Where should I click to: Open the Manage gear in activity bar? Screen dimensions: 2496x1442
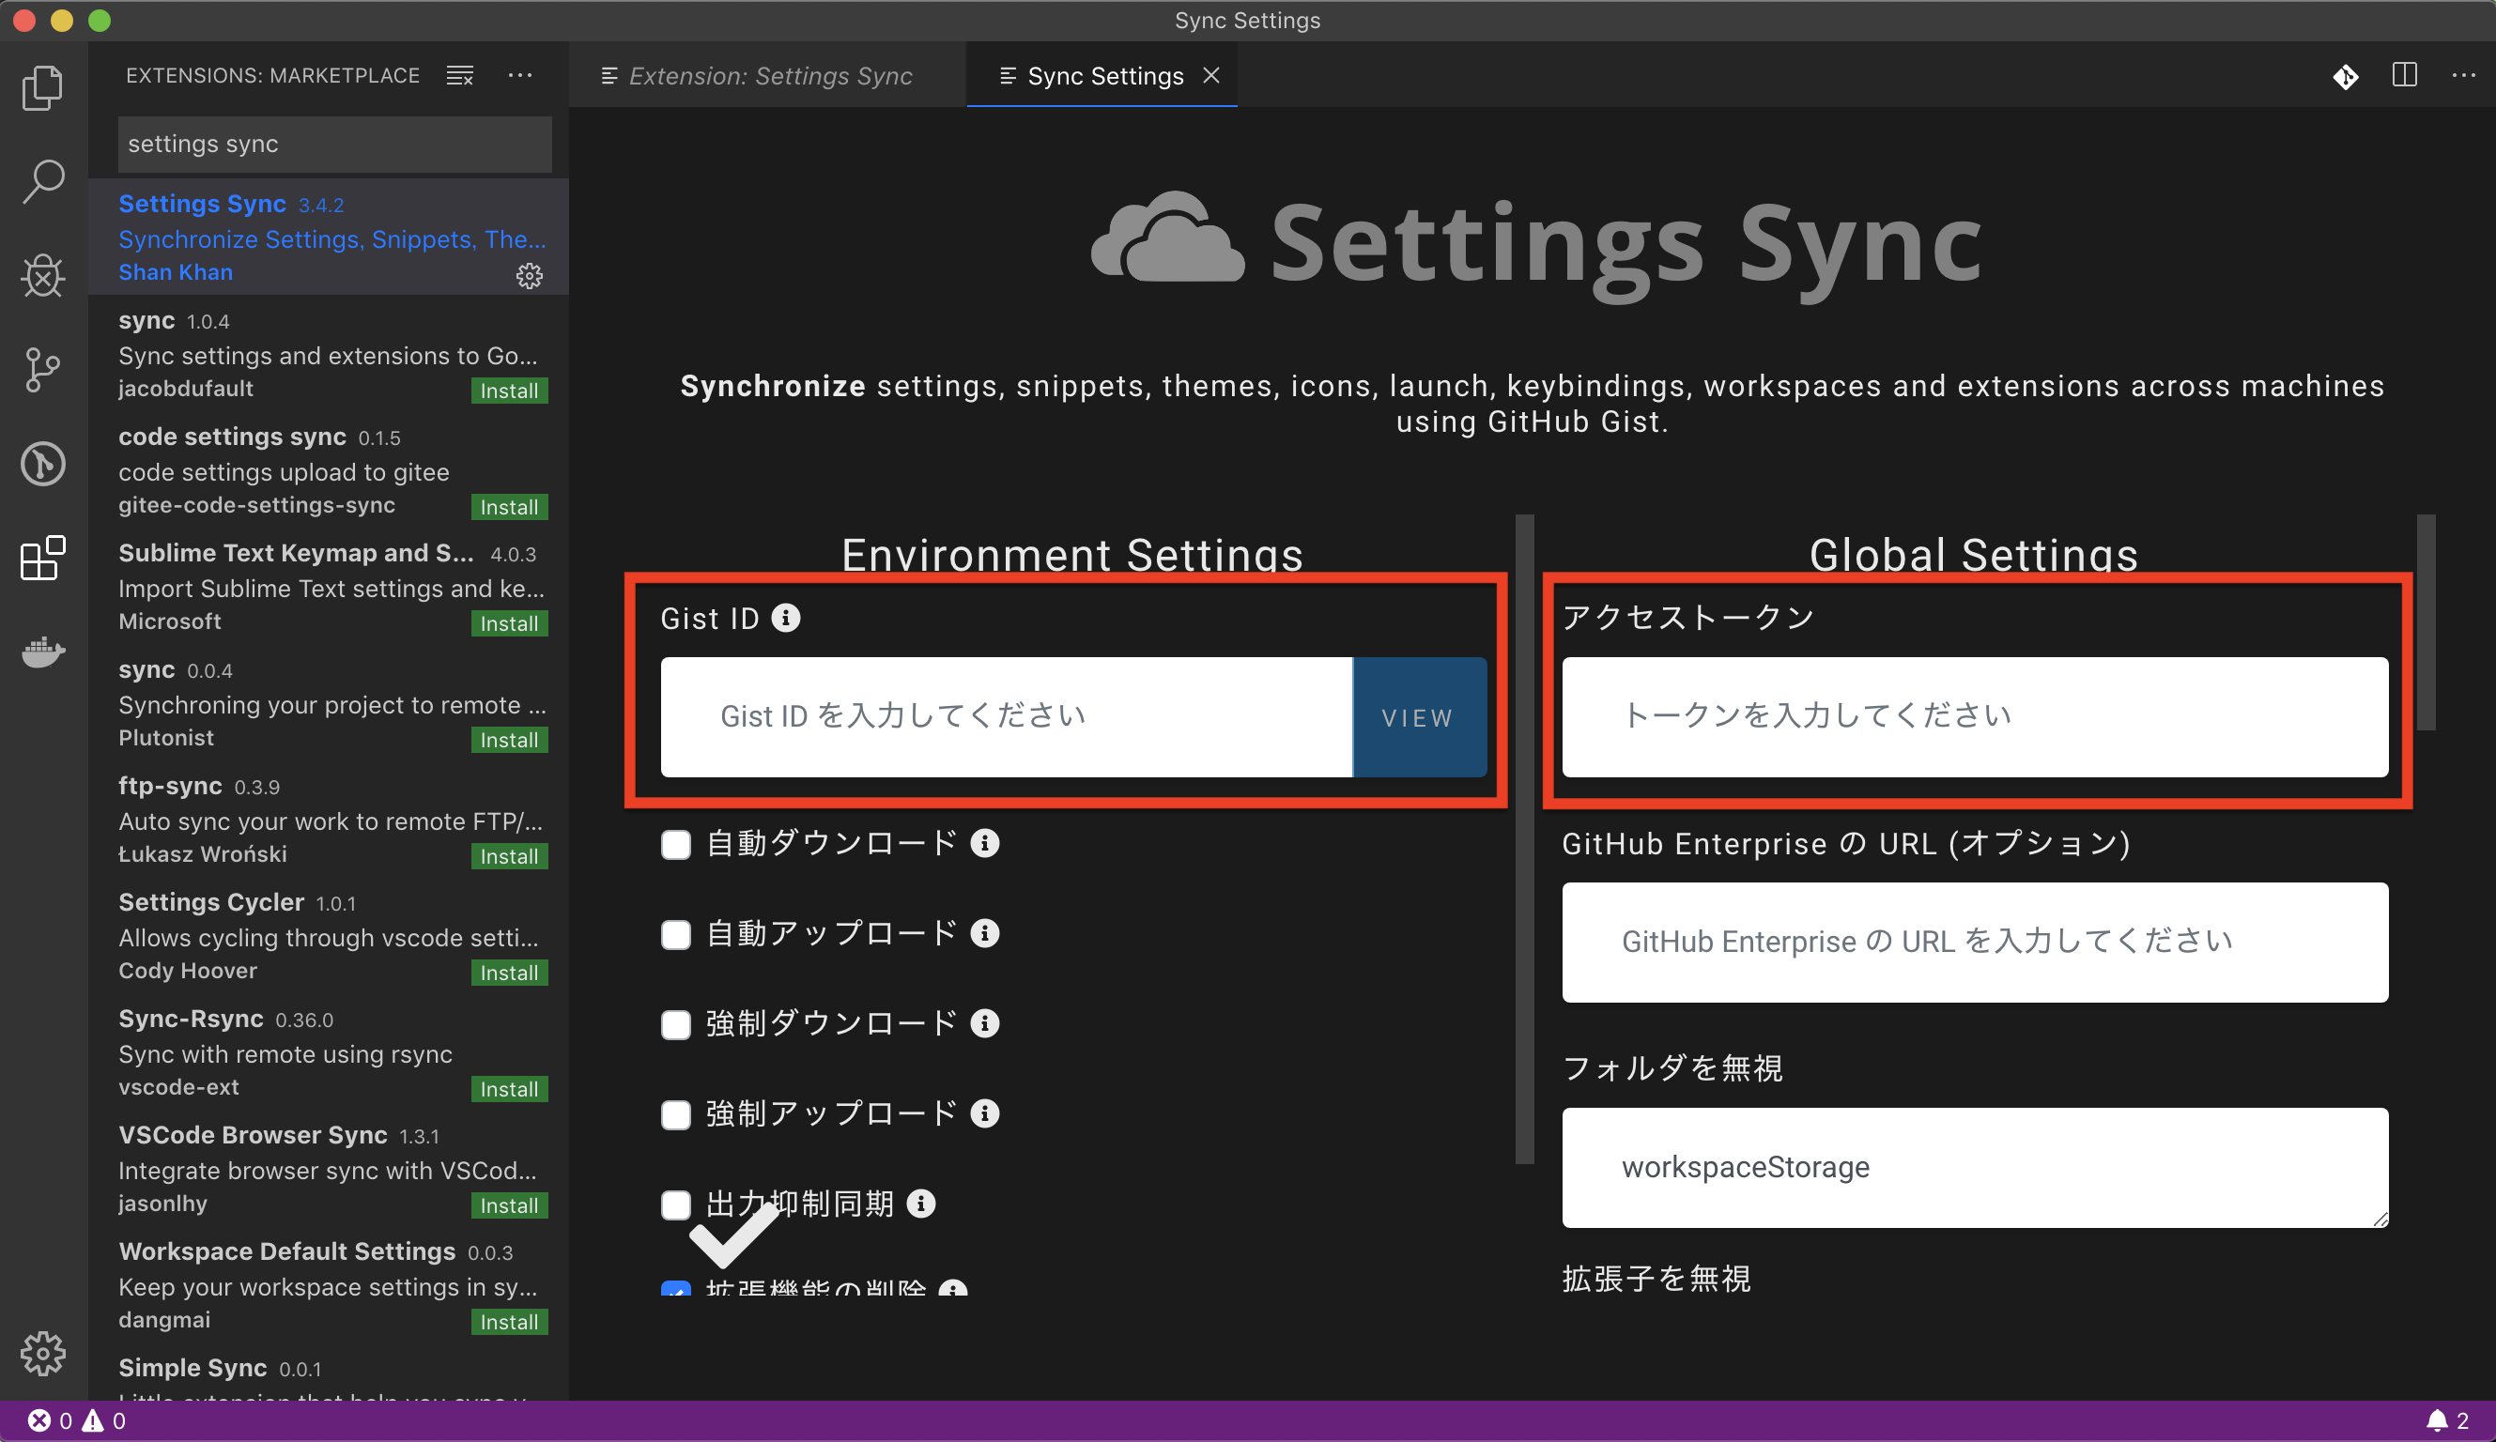coord(42,1353)
